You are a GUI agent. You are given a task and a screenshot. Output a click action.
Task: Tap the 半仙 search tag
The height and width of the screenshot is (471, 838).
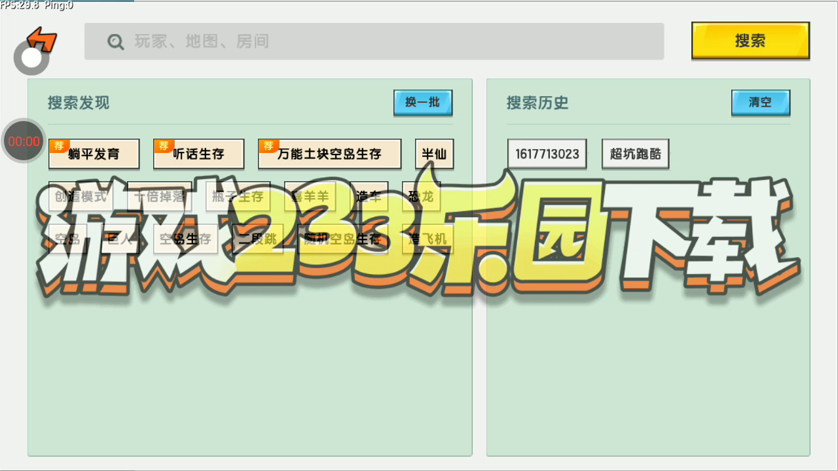(x=434, y=154)
